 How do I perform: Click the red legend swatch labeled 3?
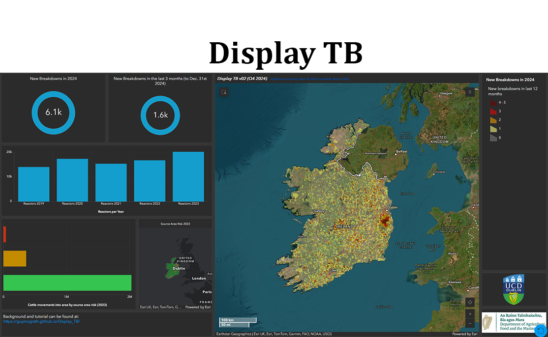[x=493, y=112]
